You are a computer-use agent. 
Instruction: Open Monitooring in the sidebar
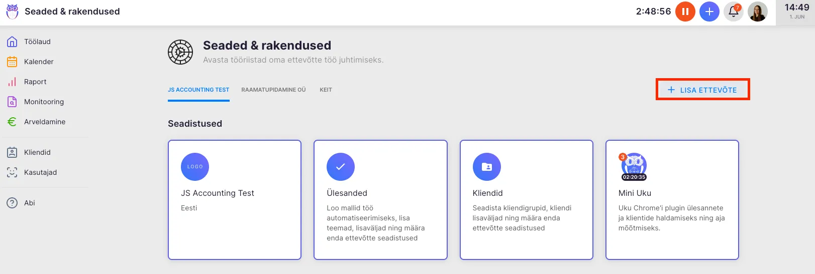tap(44, 102)
